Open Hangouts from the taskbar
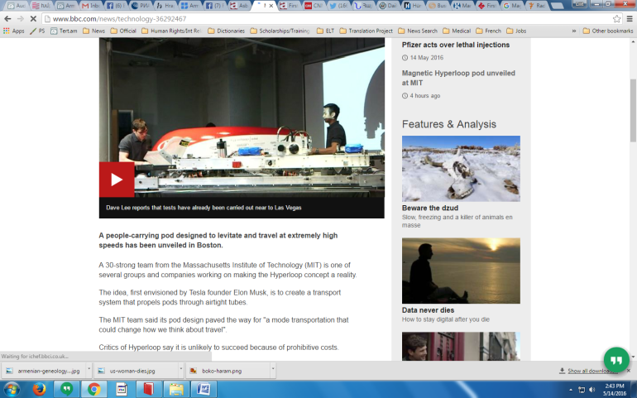The image size is (637, 398). (67, 390)
